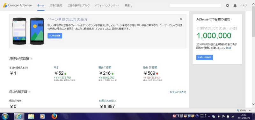This screenshot has height=120, width=255.
Task: Go to the ホーム tab
Action: coord(41,5)
